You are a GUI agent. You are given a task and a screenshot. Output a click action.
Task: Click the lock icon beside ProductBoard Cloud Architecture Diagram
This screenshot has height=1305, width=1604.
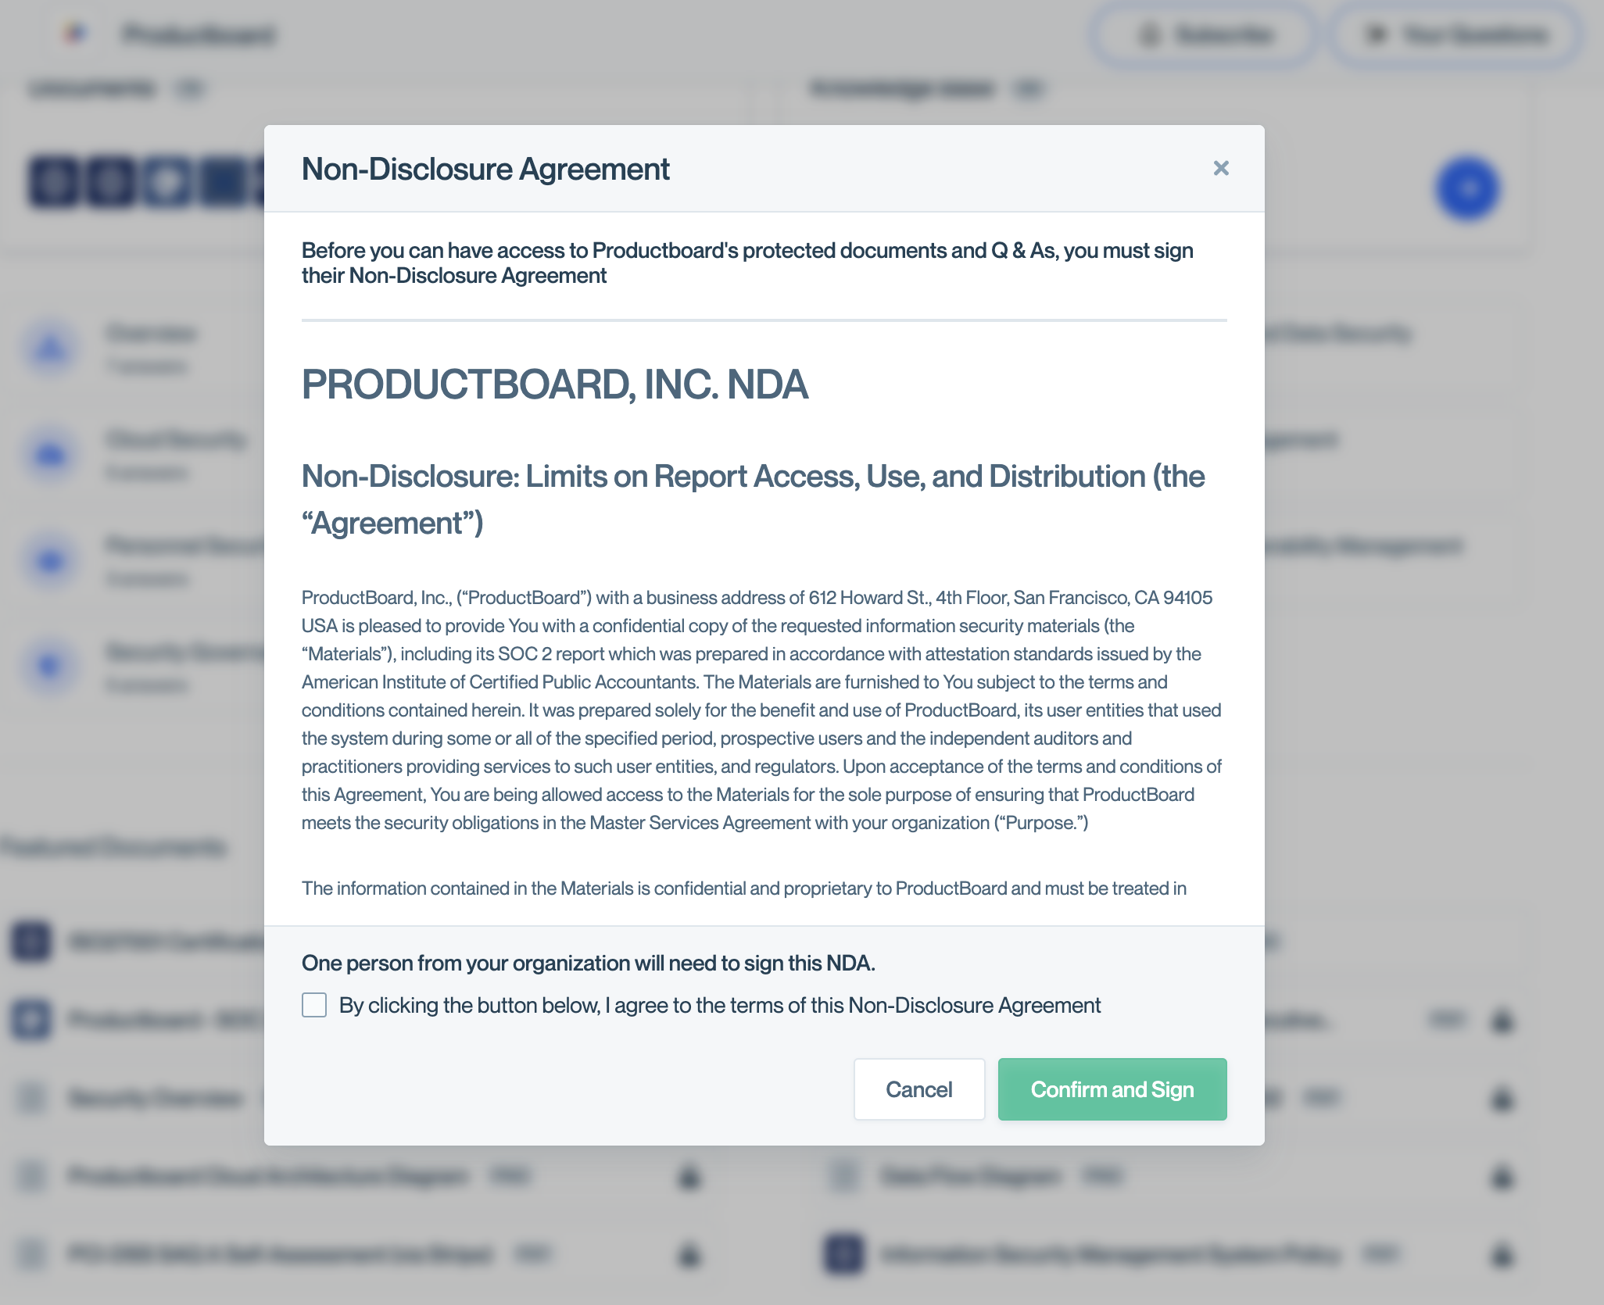(x=689, y=1177)
